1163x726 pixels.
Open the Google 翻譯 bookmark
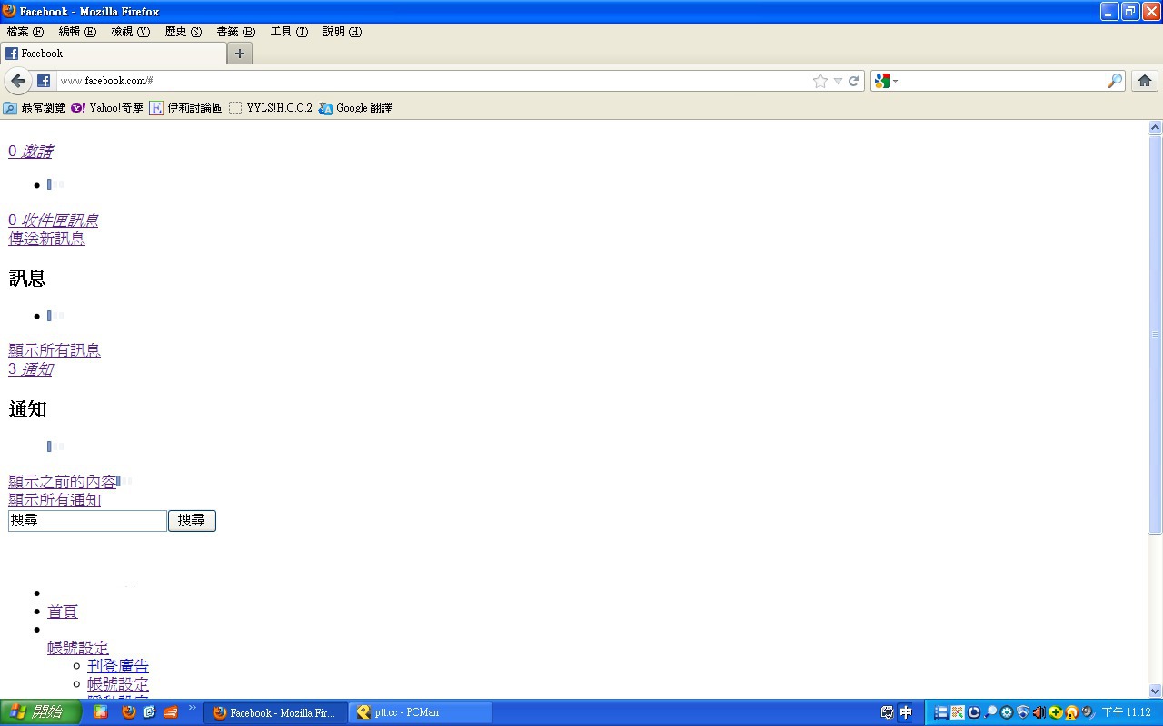(355, 108)
